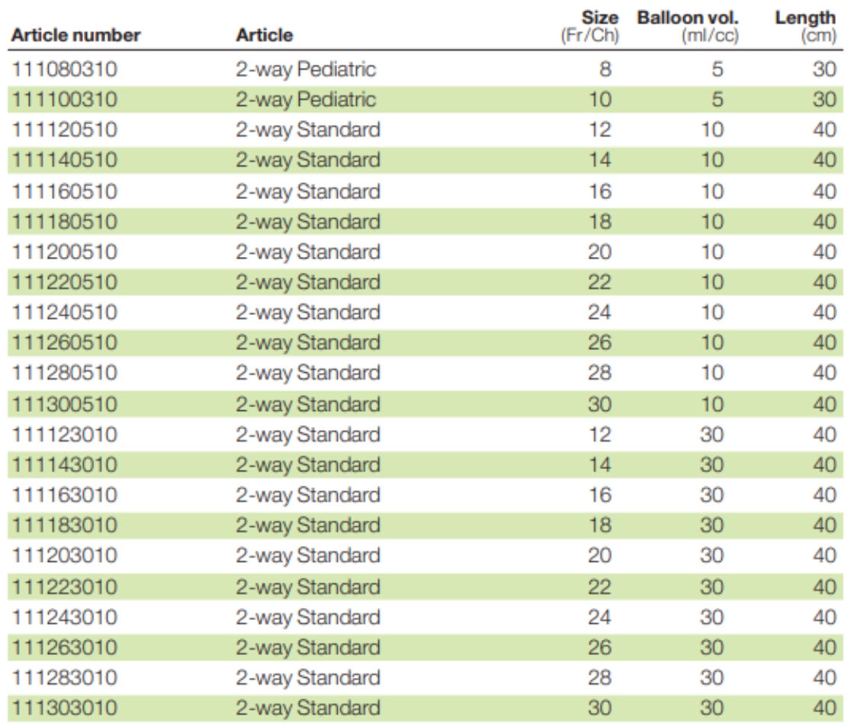Click the Length (cm) column header
This screenshot has height=726, width=848.
[x=806, y=27]
